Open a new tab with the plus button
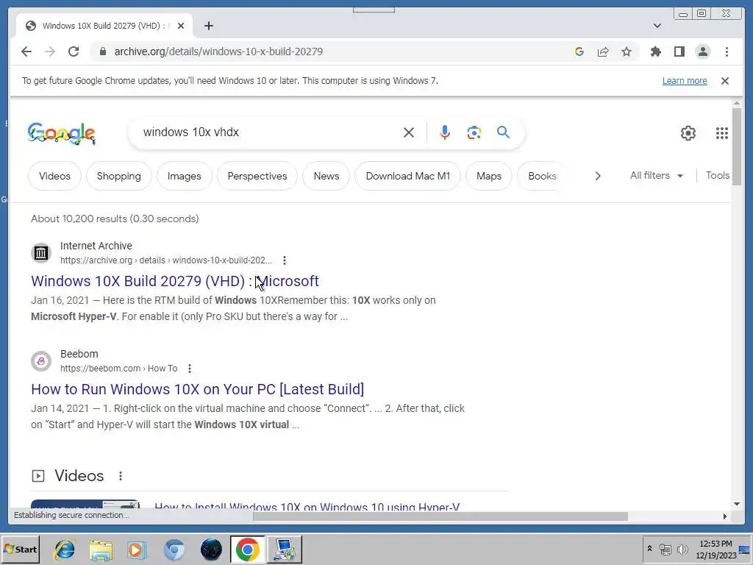 tap(208, 26)
